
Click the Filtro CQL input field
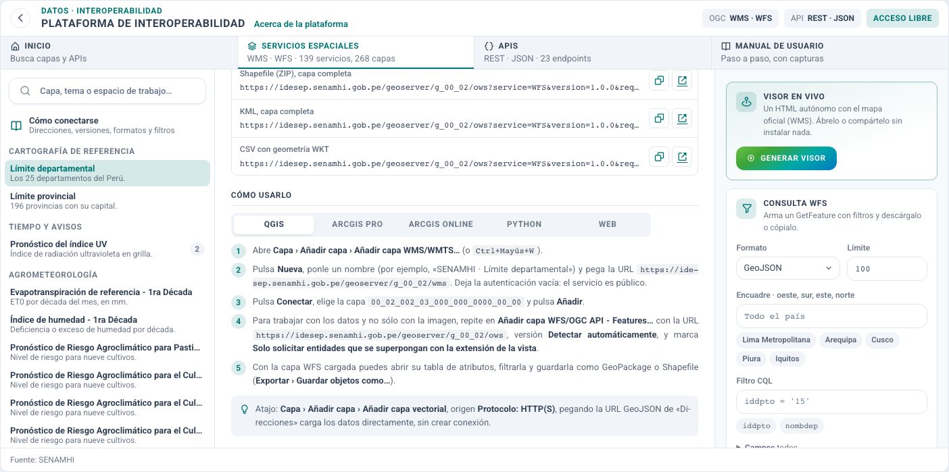click(831, 402)
